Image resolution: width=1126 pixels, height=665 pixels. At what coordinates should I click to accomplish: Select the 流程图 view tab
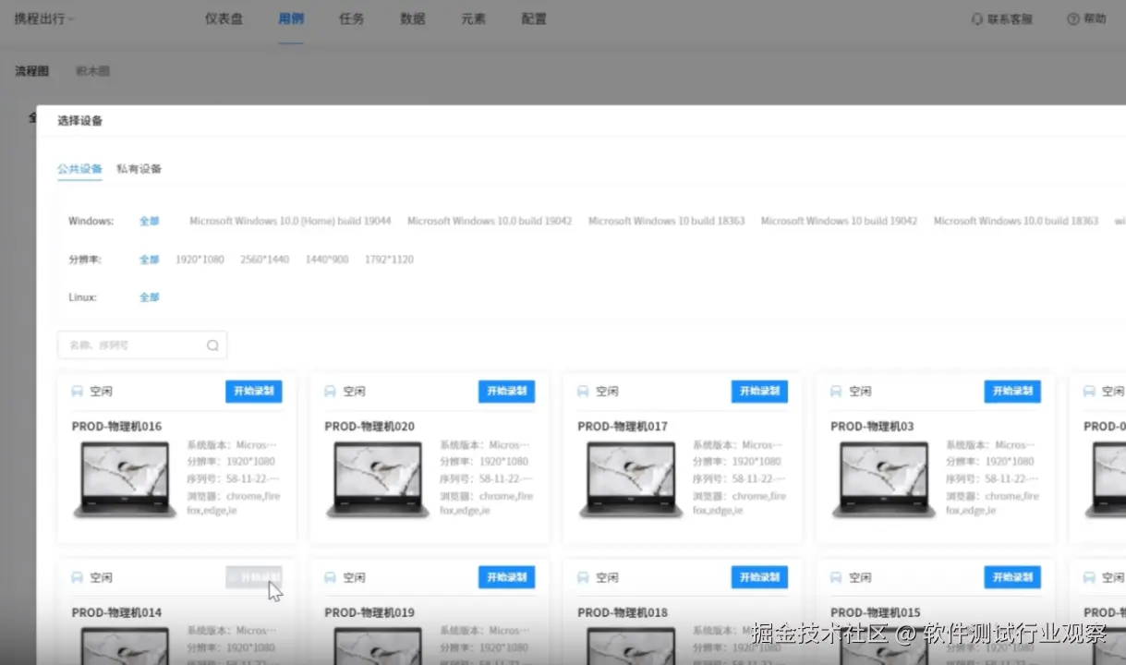(32, 71)
